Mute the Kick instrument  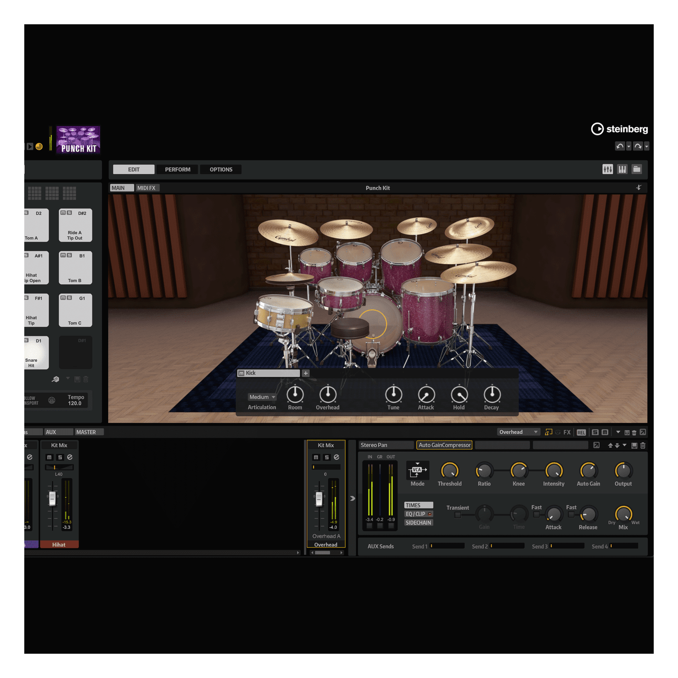[x=241, y=373]
